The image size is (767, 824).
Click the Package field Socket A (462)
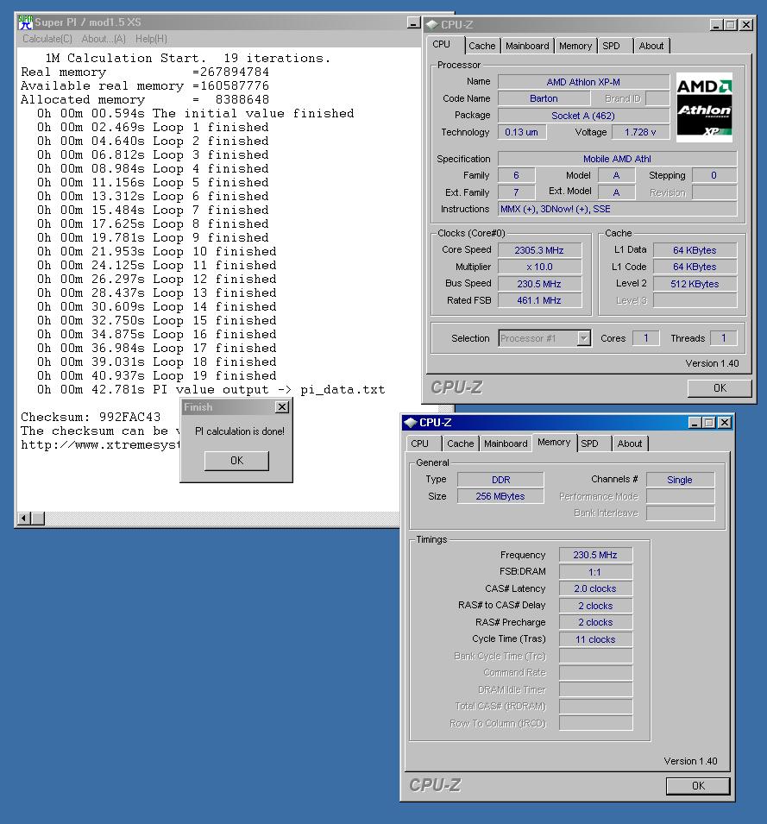click(x=583, y=116)
